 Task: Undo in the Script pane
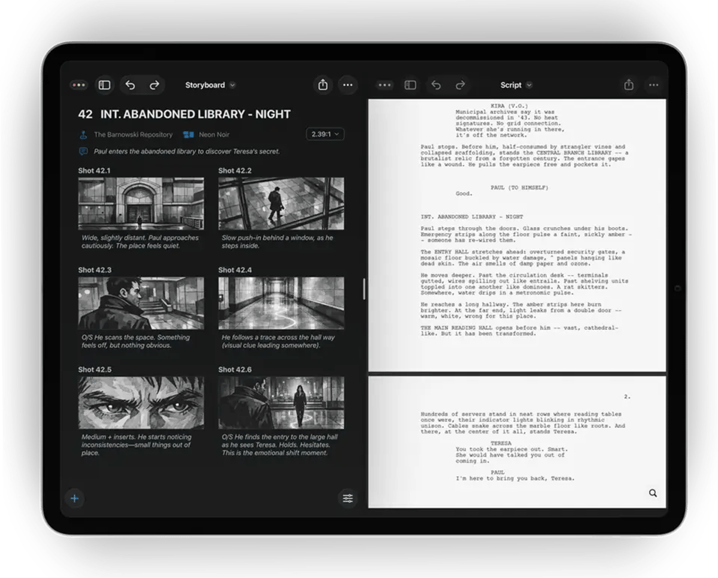tap(436, 85)
